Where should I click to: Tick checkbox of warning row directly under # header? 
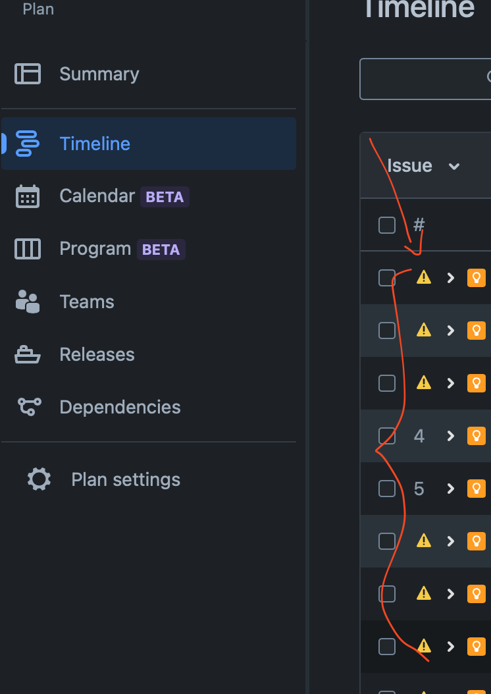coord(387,278)
